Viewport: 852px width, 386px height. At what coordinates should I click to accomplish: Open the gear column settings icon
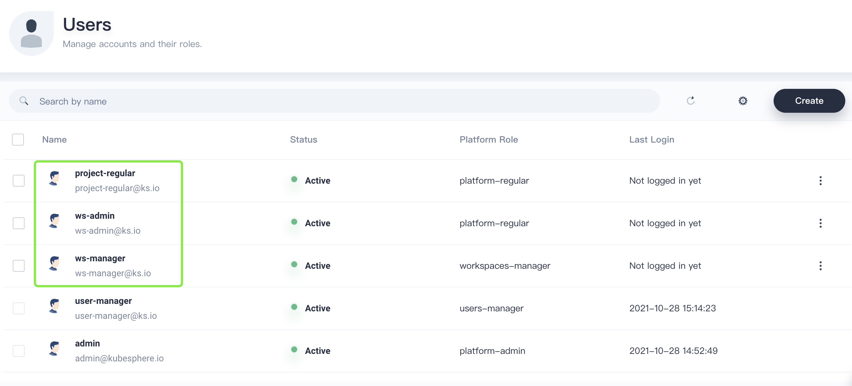pyautogui.click(x=743, y=101)
